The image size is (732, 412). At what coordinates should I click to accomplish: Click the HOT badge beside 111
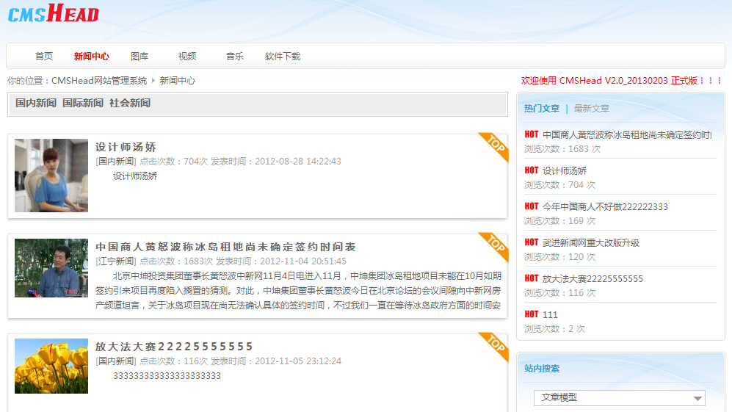point(532,314)
